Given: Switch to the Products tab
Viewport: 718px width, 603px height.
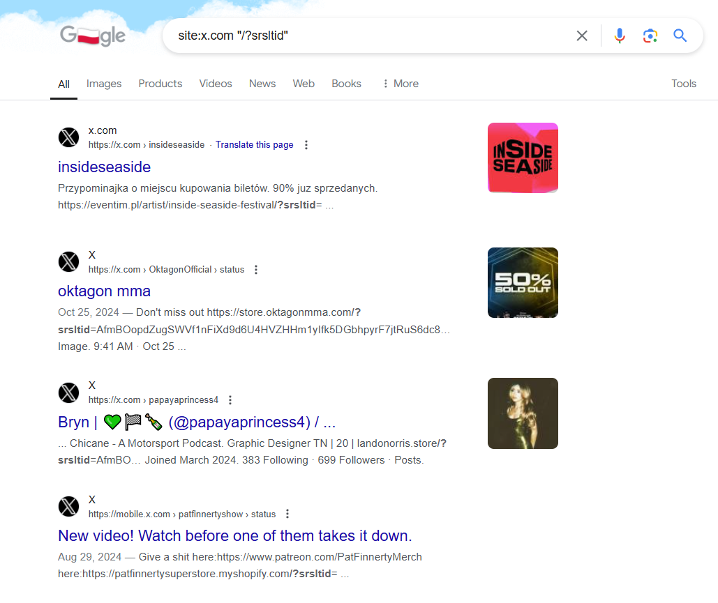Looking at the screenshot, I should [x=160, y=84].
